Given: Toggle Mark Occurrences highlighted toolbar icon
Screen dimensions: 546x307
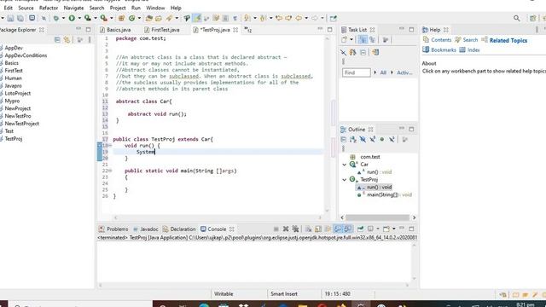Looking at the screenshot, I should click(197, 18).
